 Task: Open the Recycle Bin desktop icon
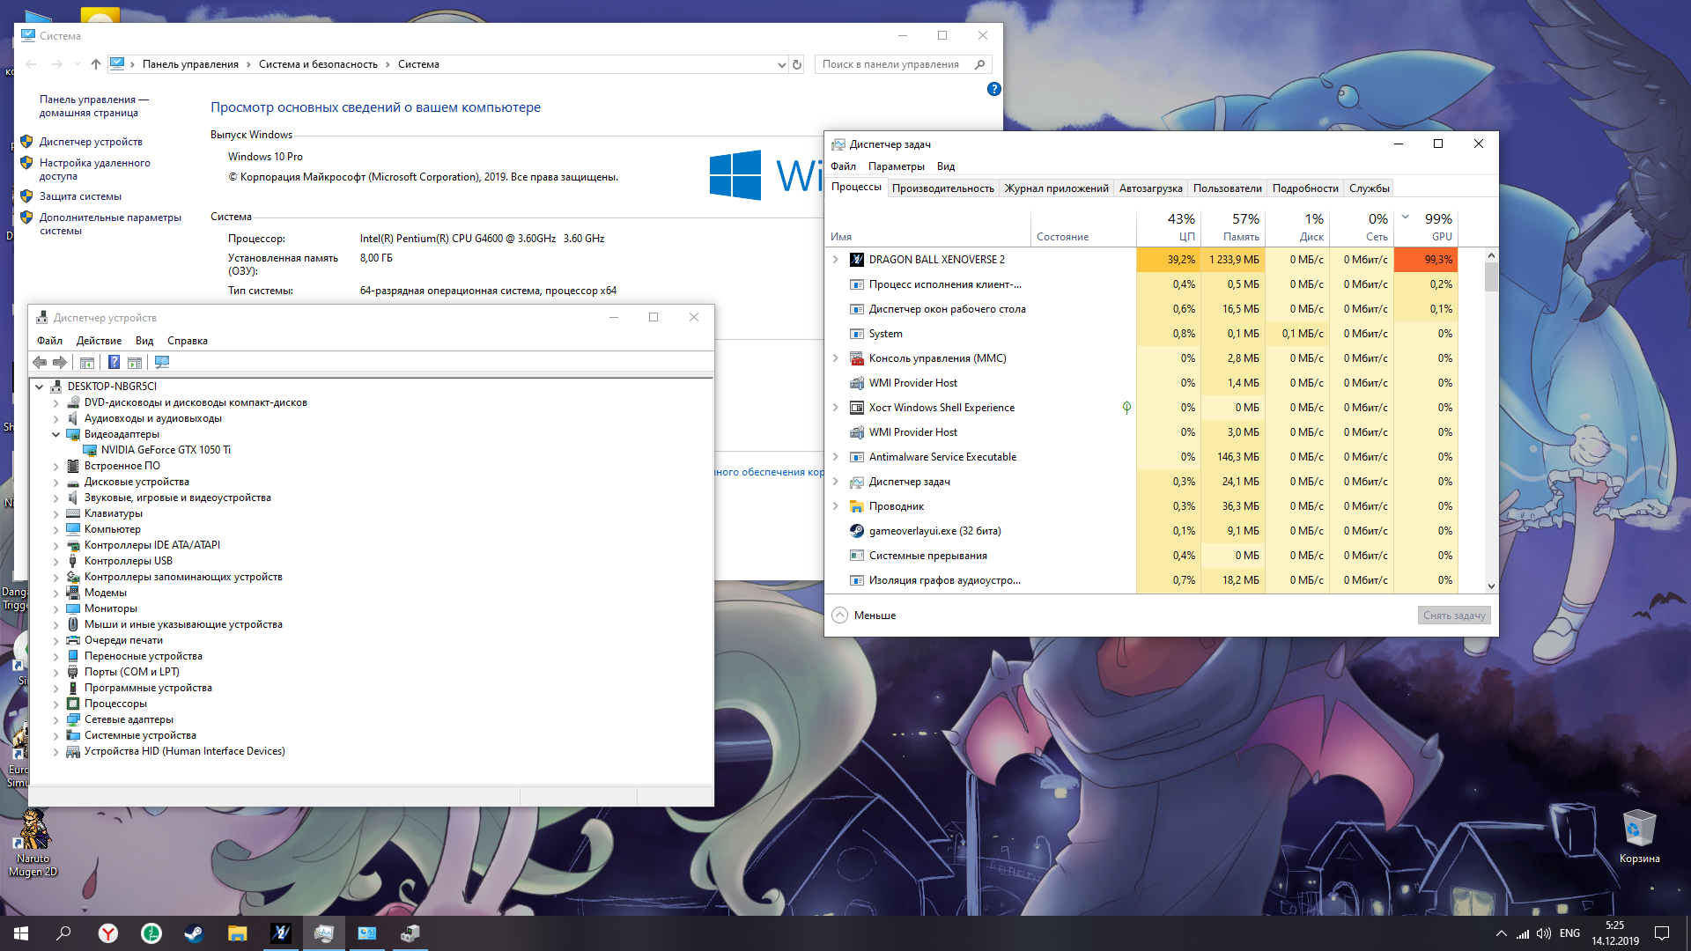pos(1639,837)
